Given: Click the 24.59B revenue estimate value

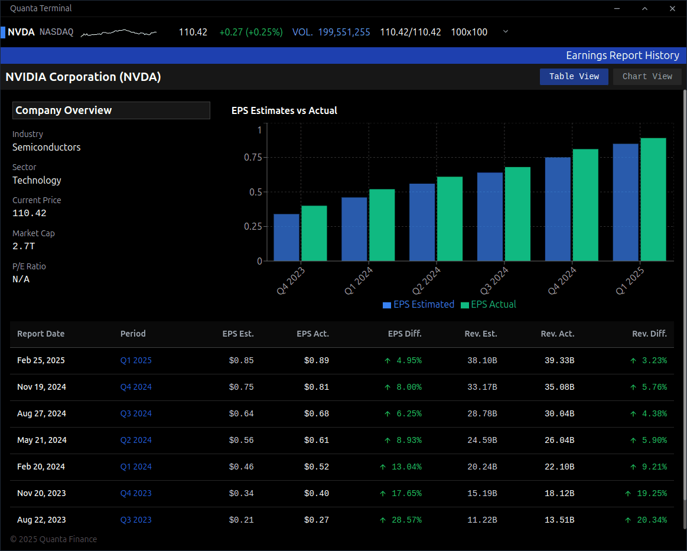Looking at the screenshot, I should pos(482,440).
